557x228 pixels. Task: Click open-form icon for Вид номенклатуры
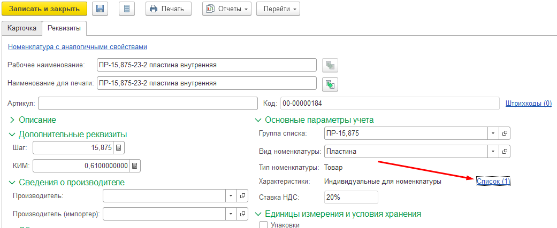[x=505, y=152]
